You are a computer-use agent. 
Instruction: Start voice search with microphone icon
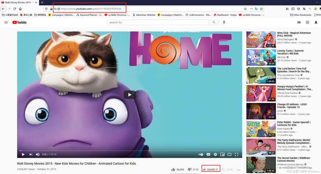click(x=224, y=22)
